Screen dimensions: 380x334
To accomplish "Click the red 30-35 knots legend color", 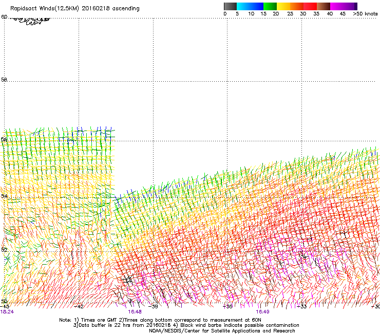I will point(310,6).
